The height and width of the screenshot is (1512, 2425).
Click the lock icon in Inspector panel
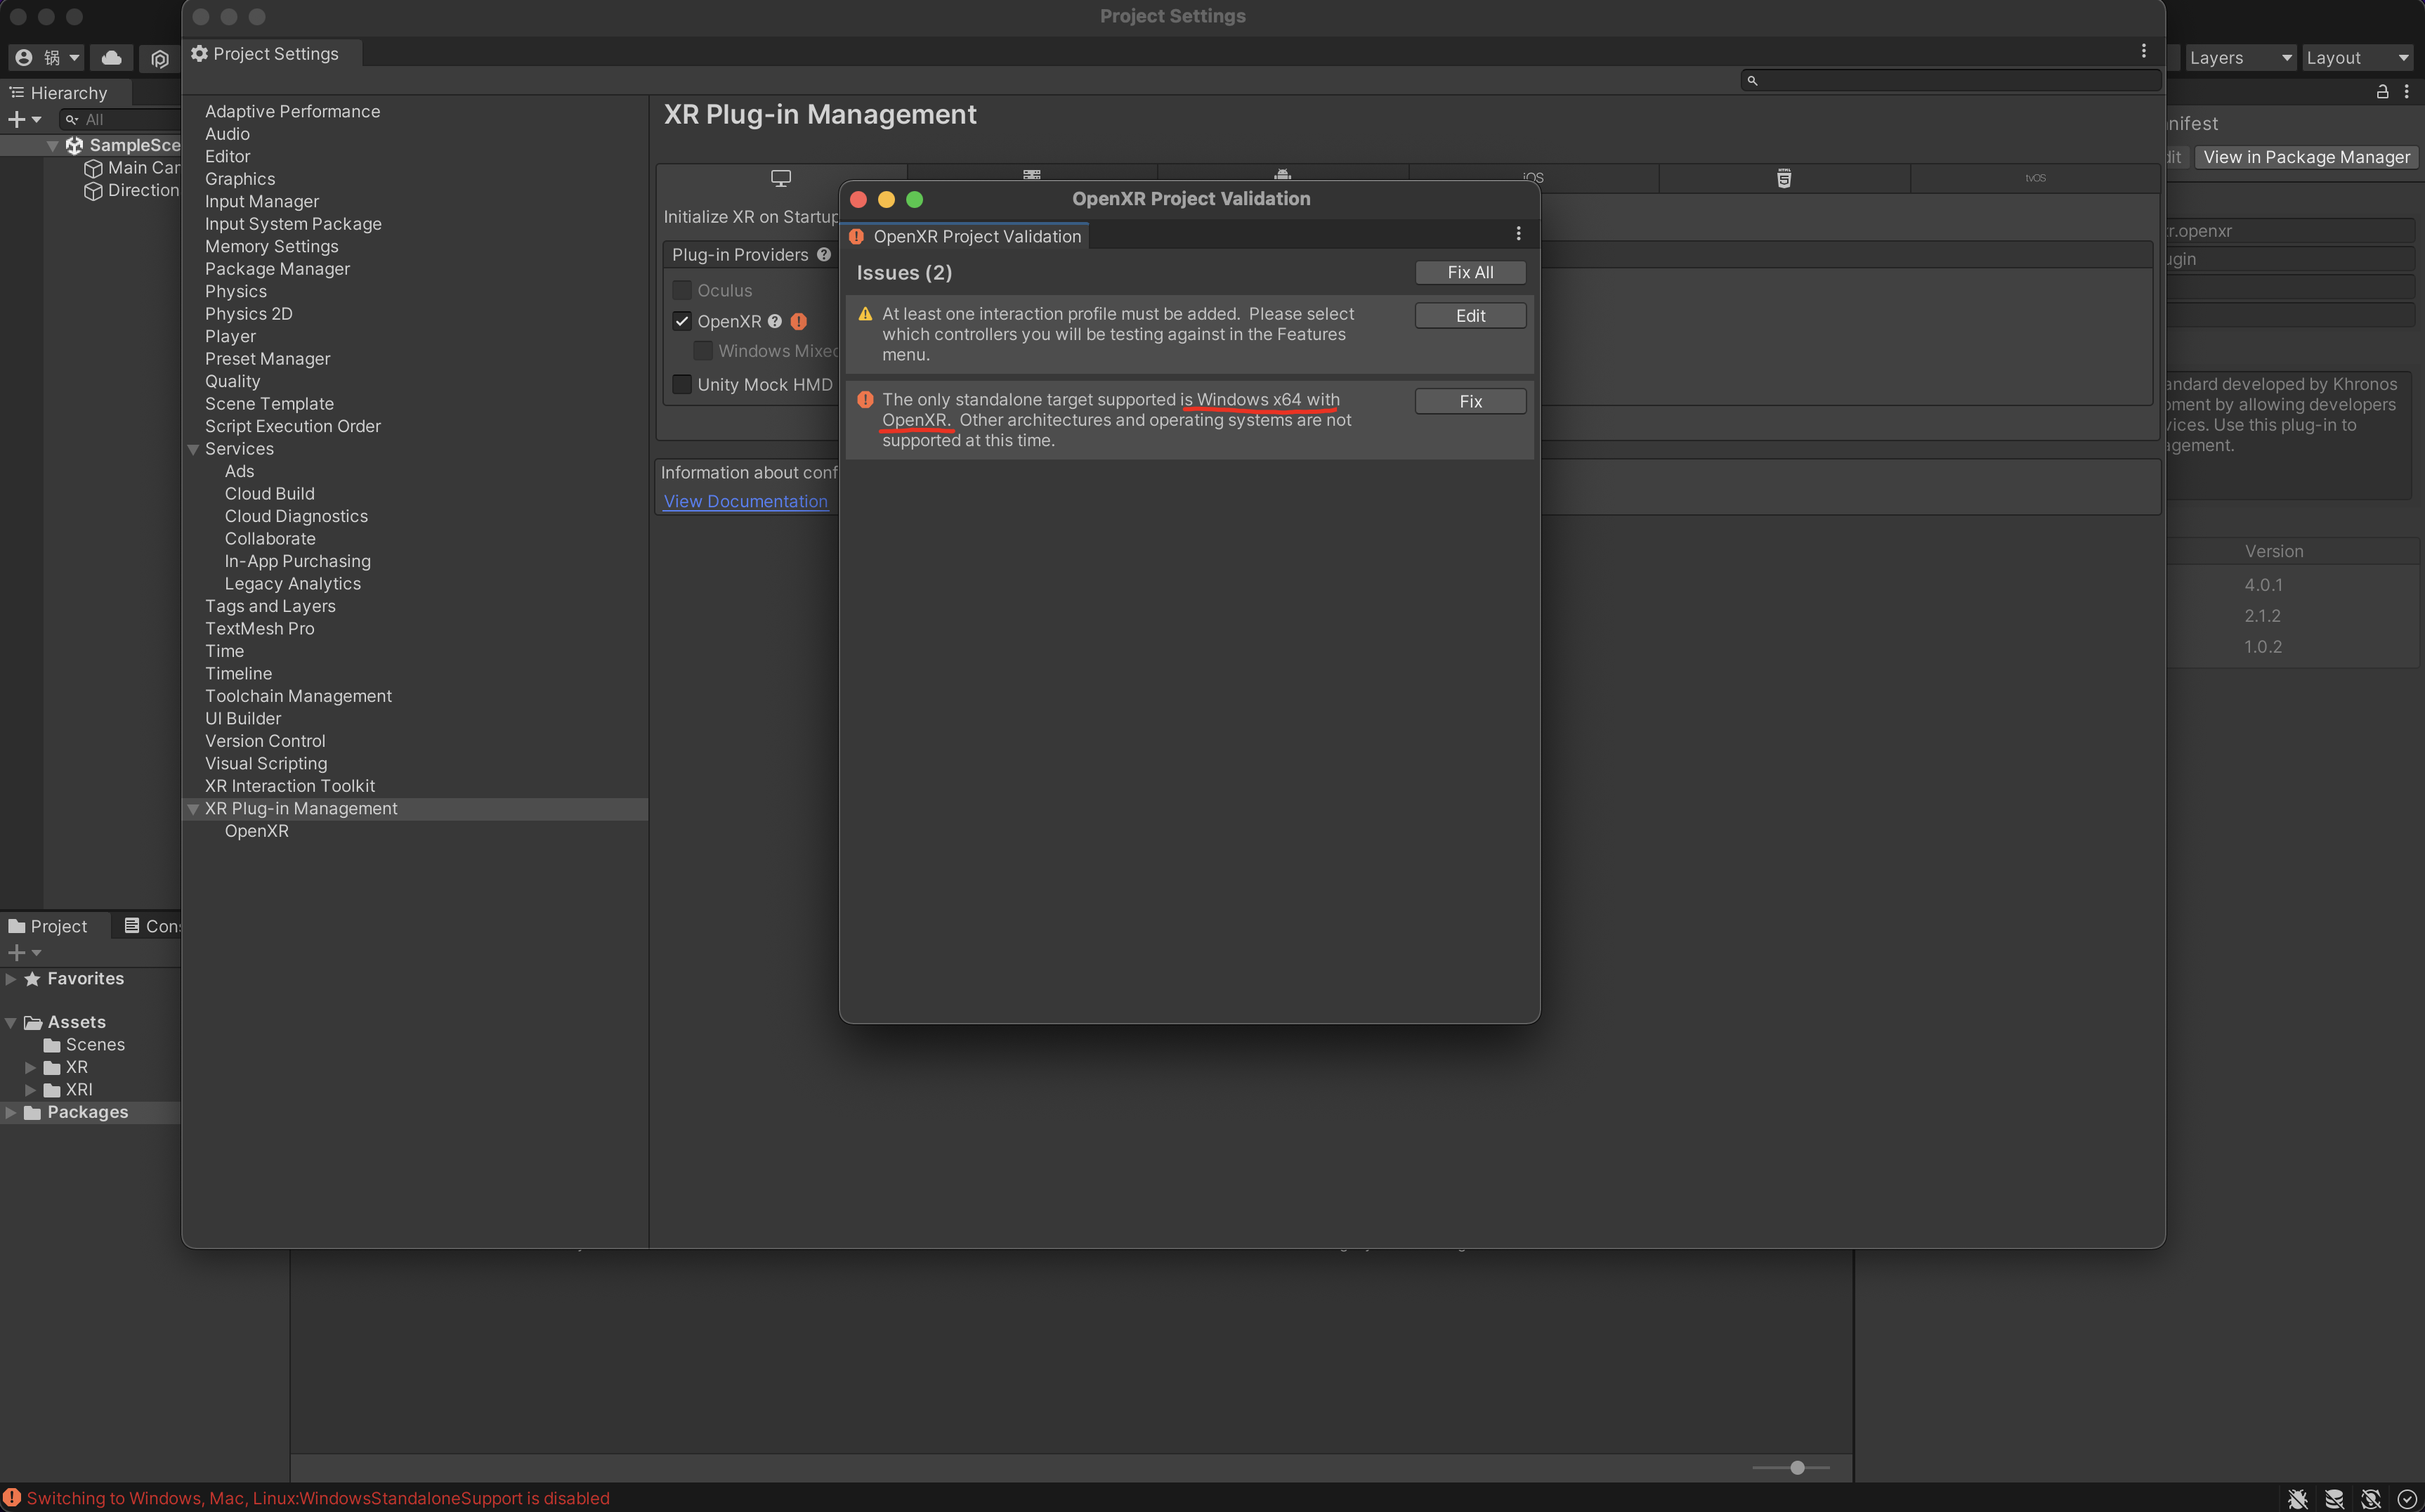[x=2382, y=92]
